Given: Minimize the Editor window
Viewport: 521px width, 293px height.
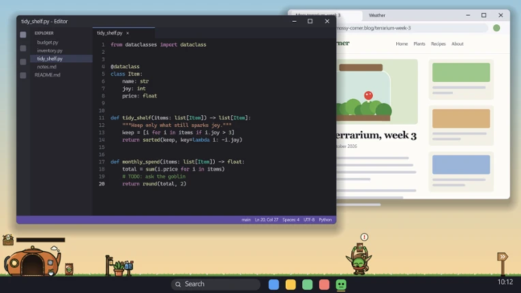Looking at the screenshot, I should [x=295, y=21].
